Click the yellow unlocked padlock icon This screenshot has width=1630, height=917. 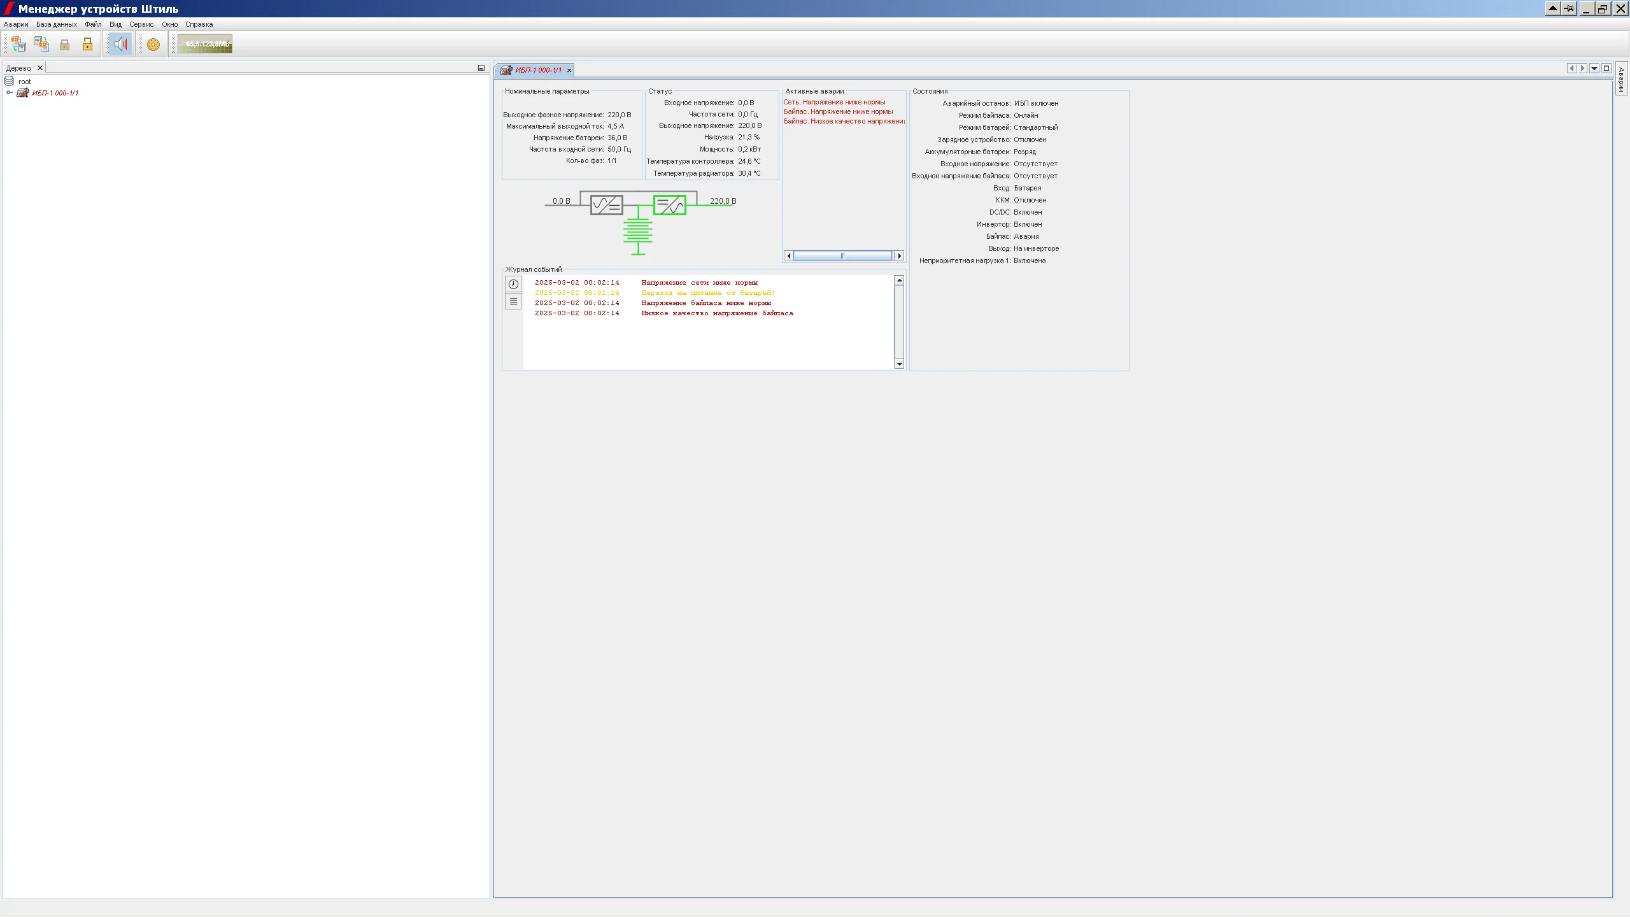(87, 44)
